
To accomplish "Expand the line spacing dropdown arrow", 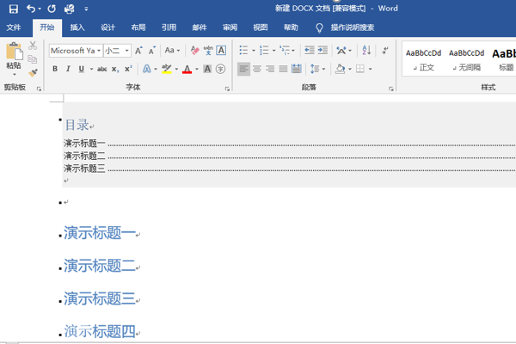I will pos(324,69).
